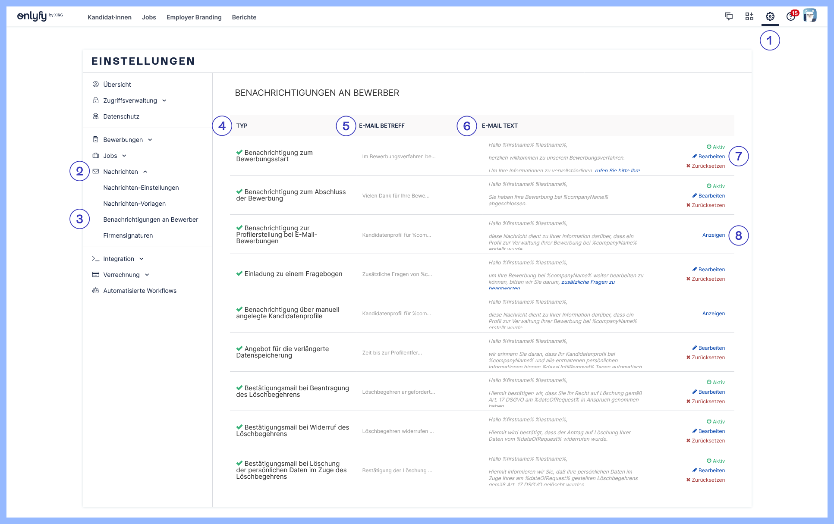Expand the Bewerbungen sidebar section
Image resolution: width=834 pixels, height=524 pixels.
pyautogui.click(x=150, y=140)
